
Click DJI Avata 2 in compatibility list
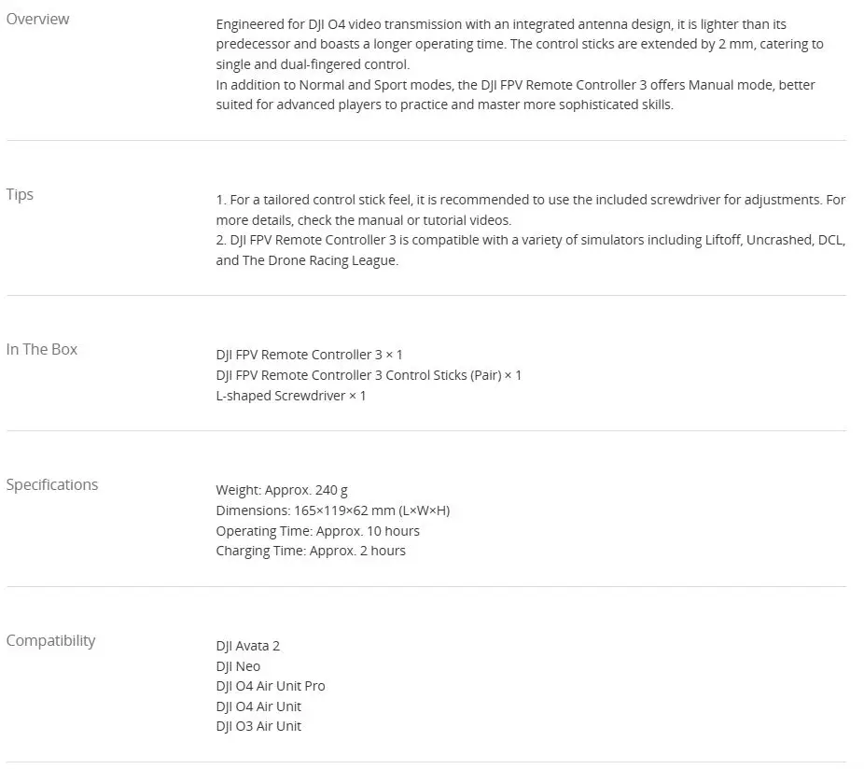tap(247, 646)
